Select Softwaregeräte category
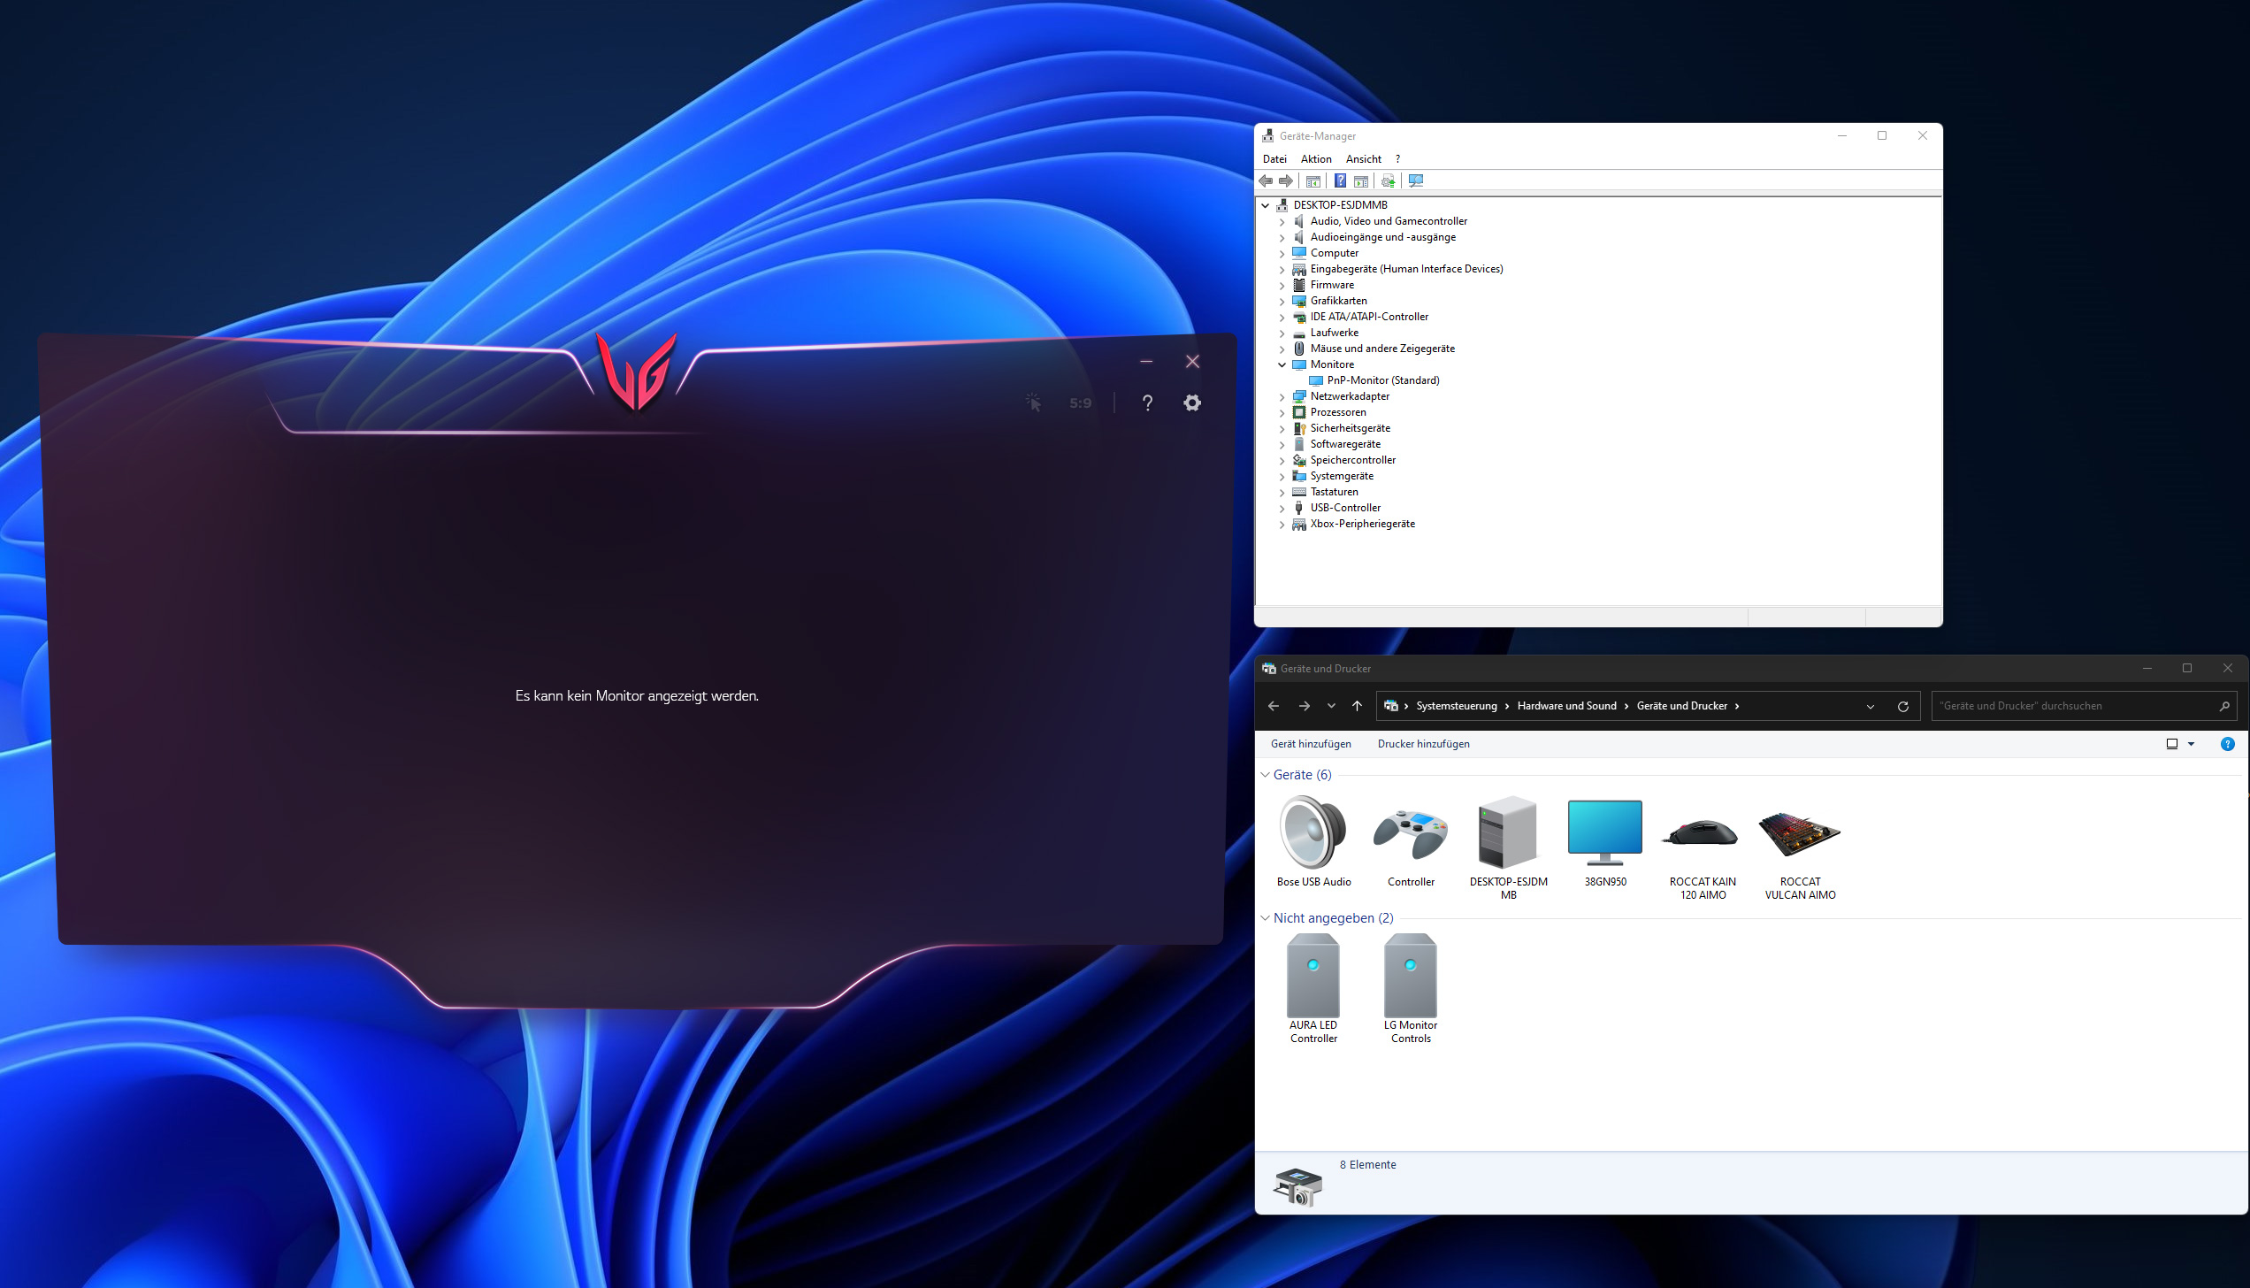 (x=1345, y=444)
